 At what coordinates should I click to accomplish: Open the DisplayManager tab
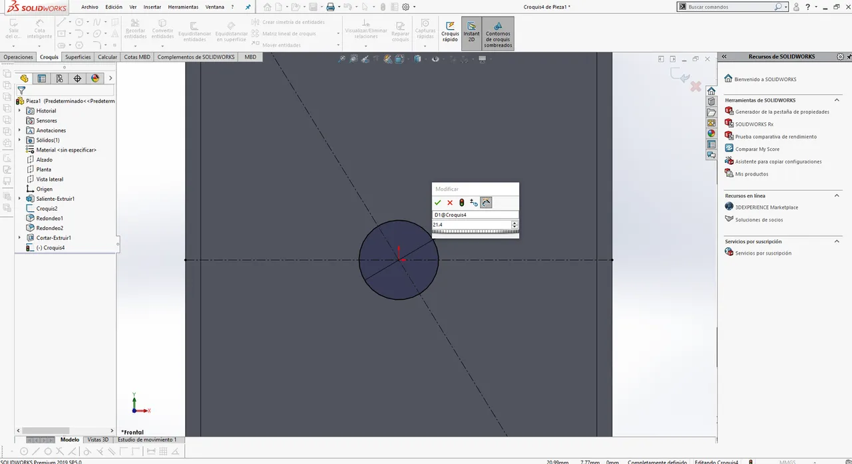pos(95,78)
